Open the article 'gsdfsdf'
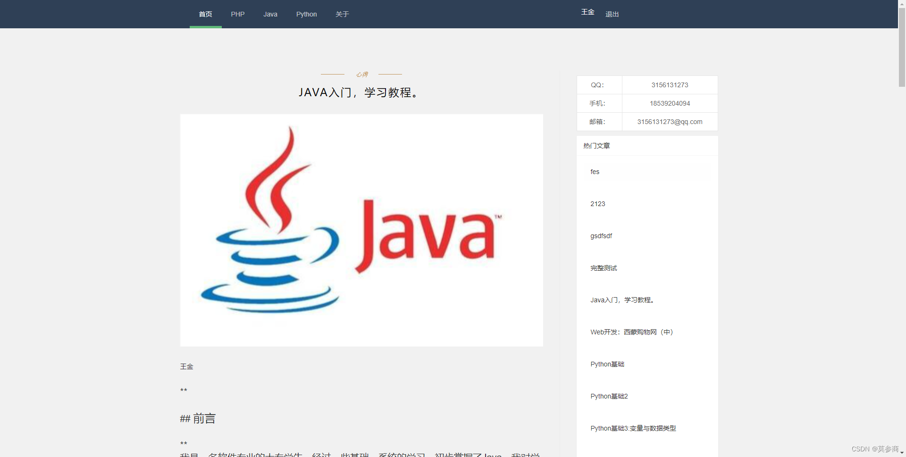Image resolution: width=906 pixels, height=457 pixels. tap(601, 236)
